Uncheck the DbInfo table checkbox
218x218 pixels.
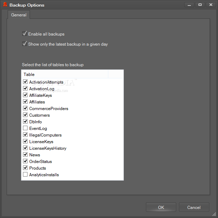[25, 122]
